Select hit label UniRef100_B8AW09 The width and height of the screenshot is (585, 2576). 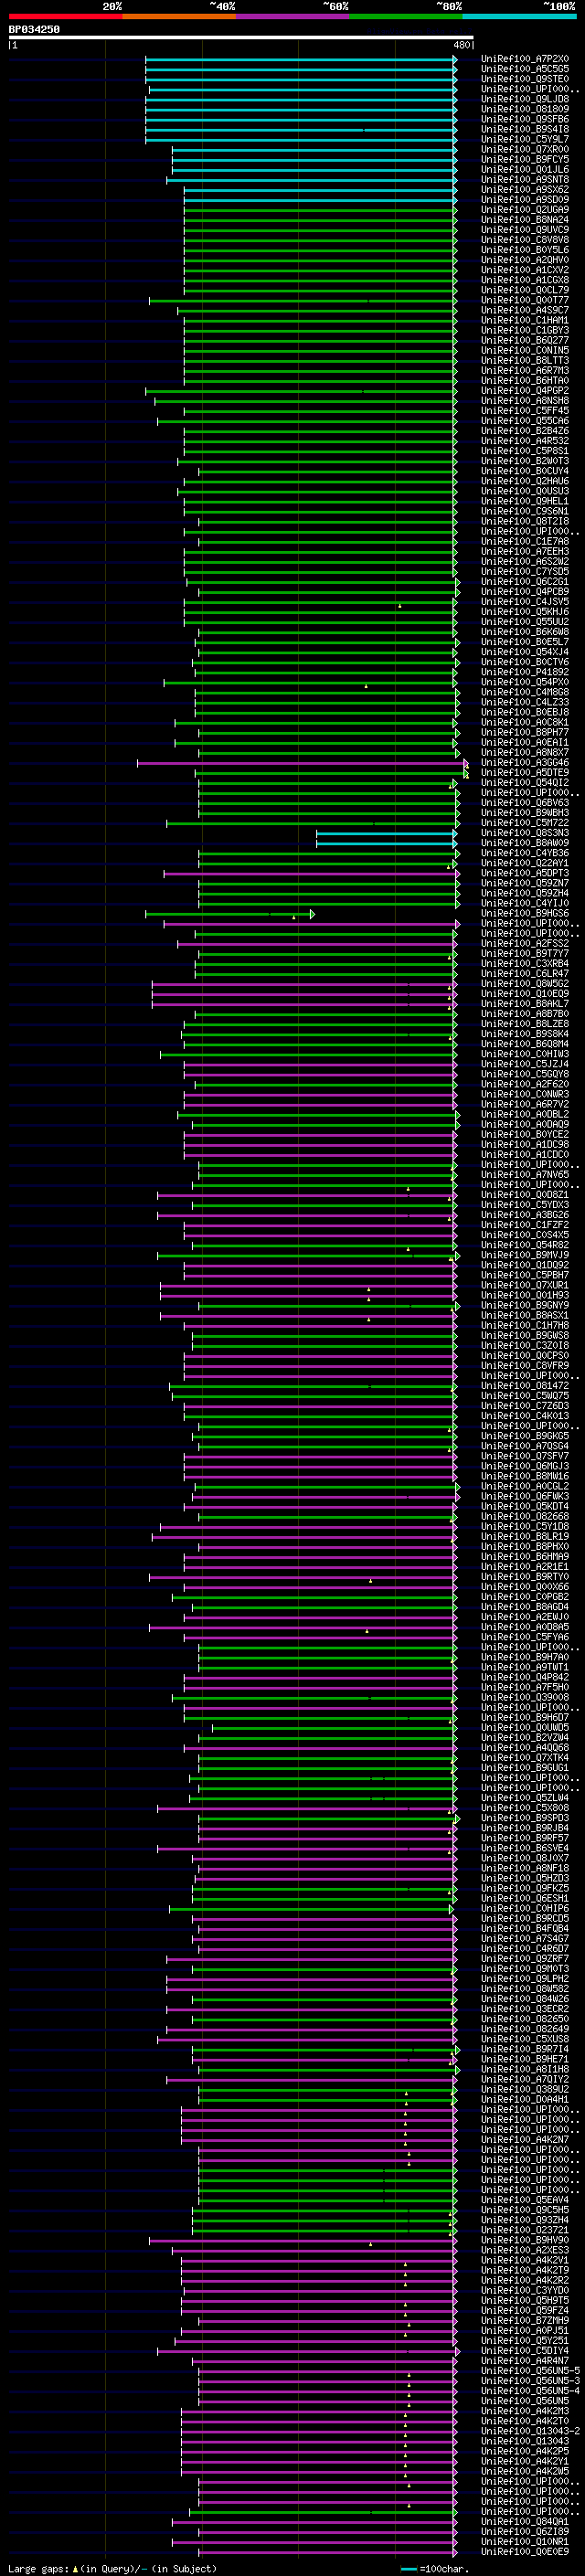[525, 843]
